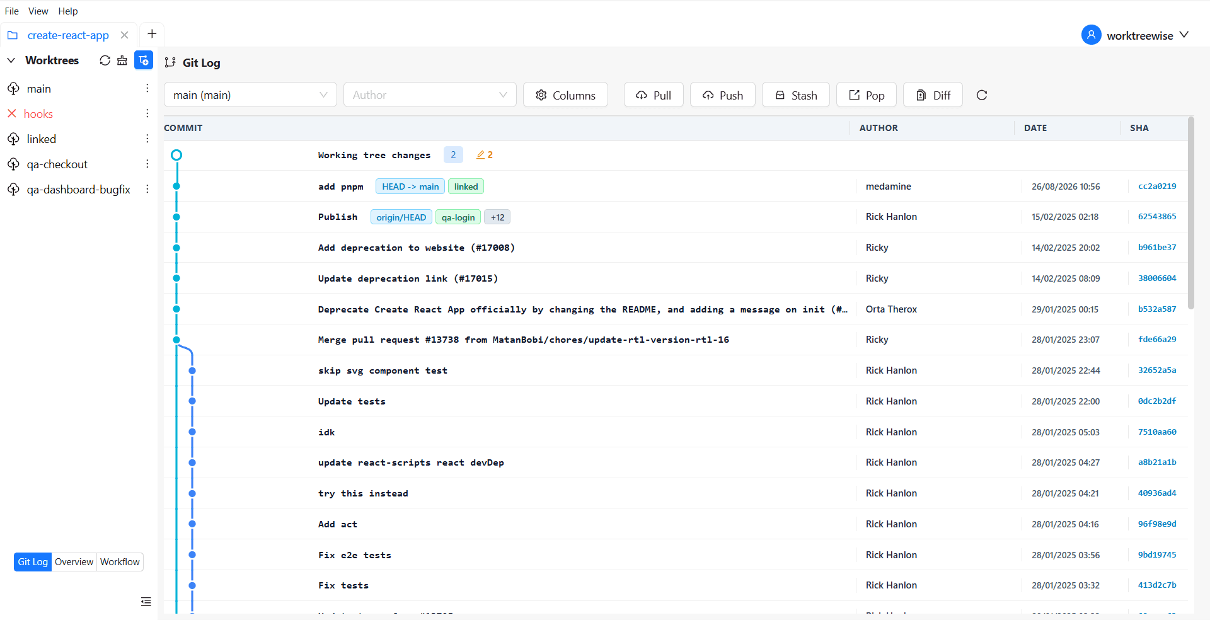Click the tree icon beside linked worktree
The height and width of the screenshot is (625, 1210).
pyautogui.click(x=13, y=139)
